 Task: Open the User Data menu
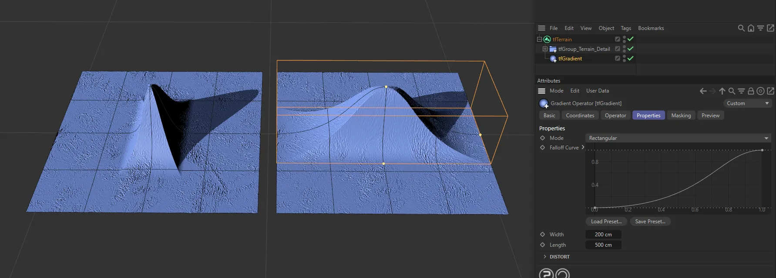tap(598, 91)
